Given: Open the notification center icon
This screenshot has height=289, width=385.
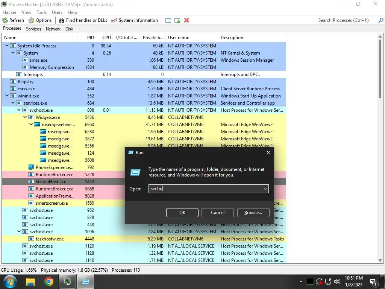Looking at the screenshot, I should coord(374,282).
